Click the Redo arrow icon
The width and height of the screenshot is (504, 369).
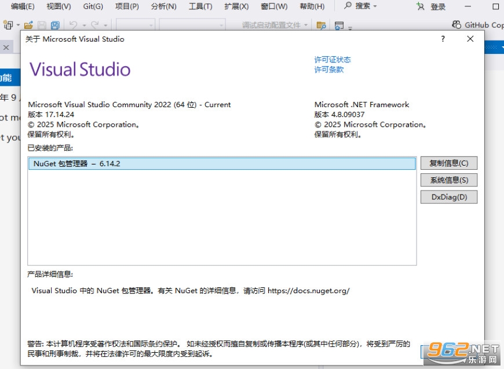click(94, 25)
